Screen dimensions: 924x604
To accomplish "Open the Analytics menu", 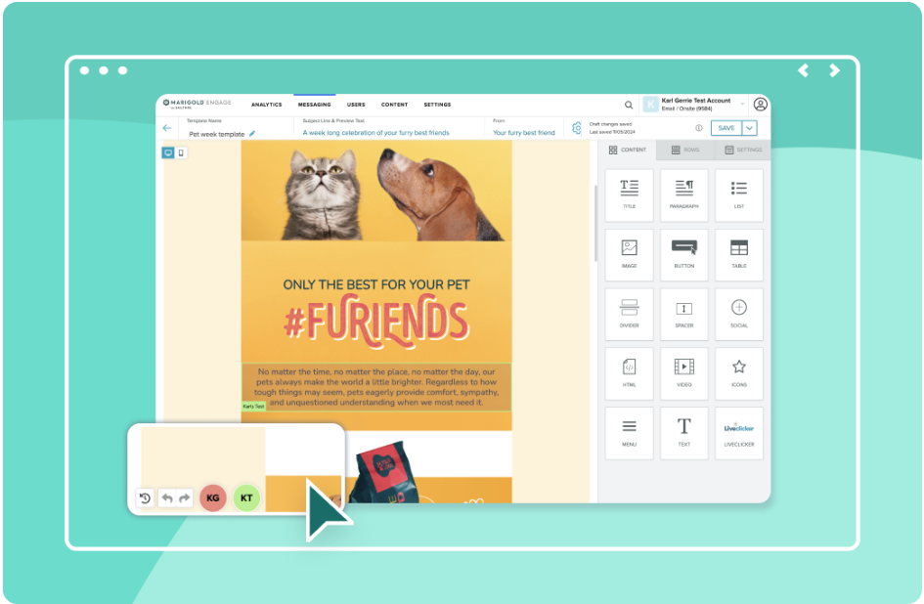I will pyautogui.click(x=266, y=105).
